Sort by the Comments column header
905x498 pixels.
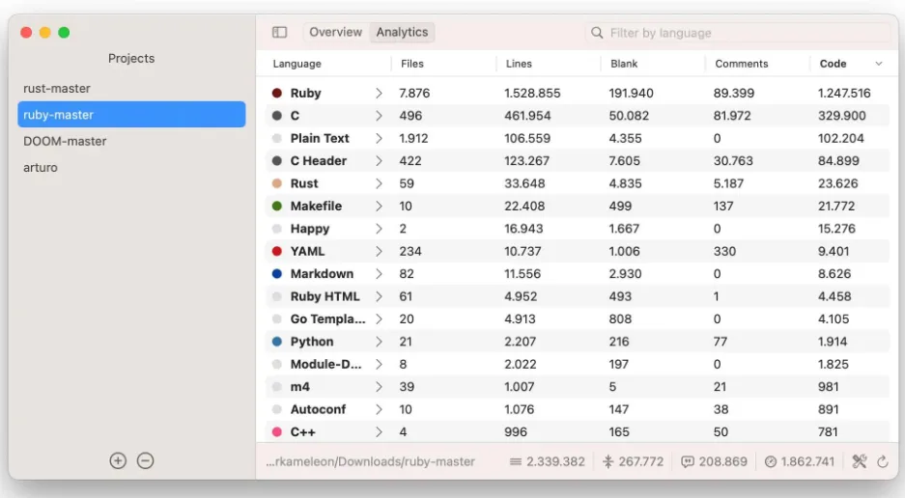(x=742, y=64)
